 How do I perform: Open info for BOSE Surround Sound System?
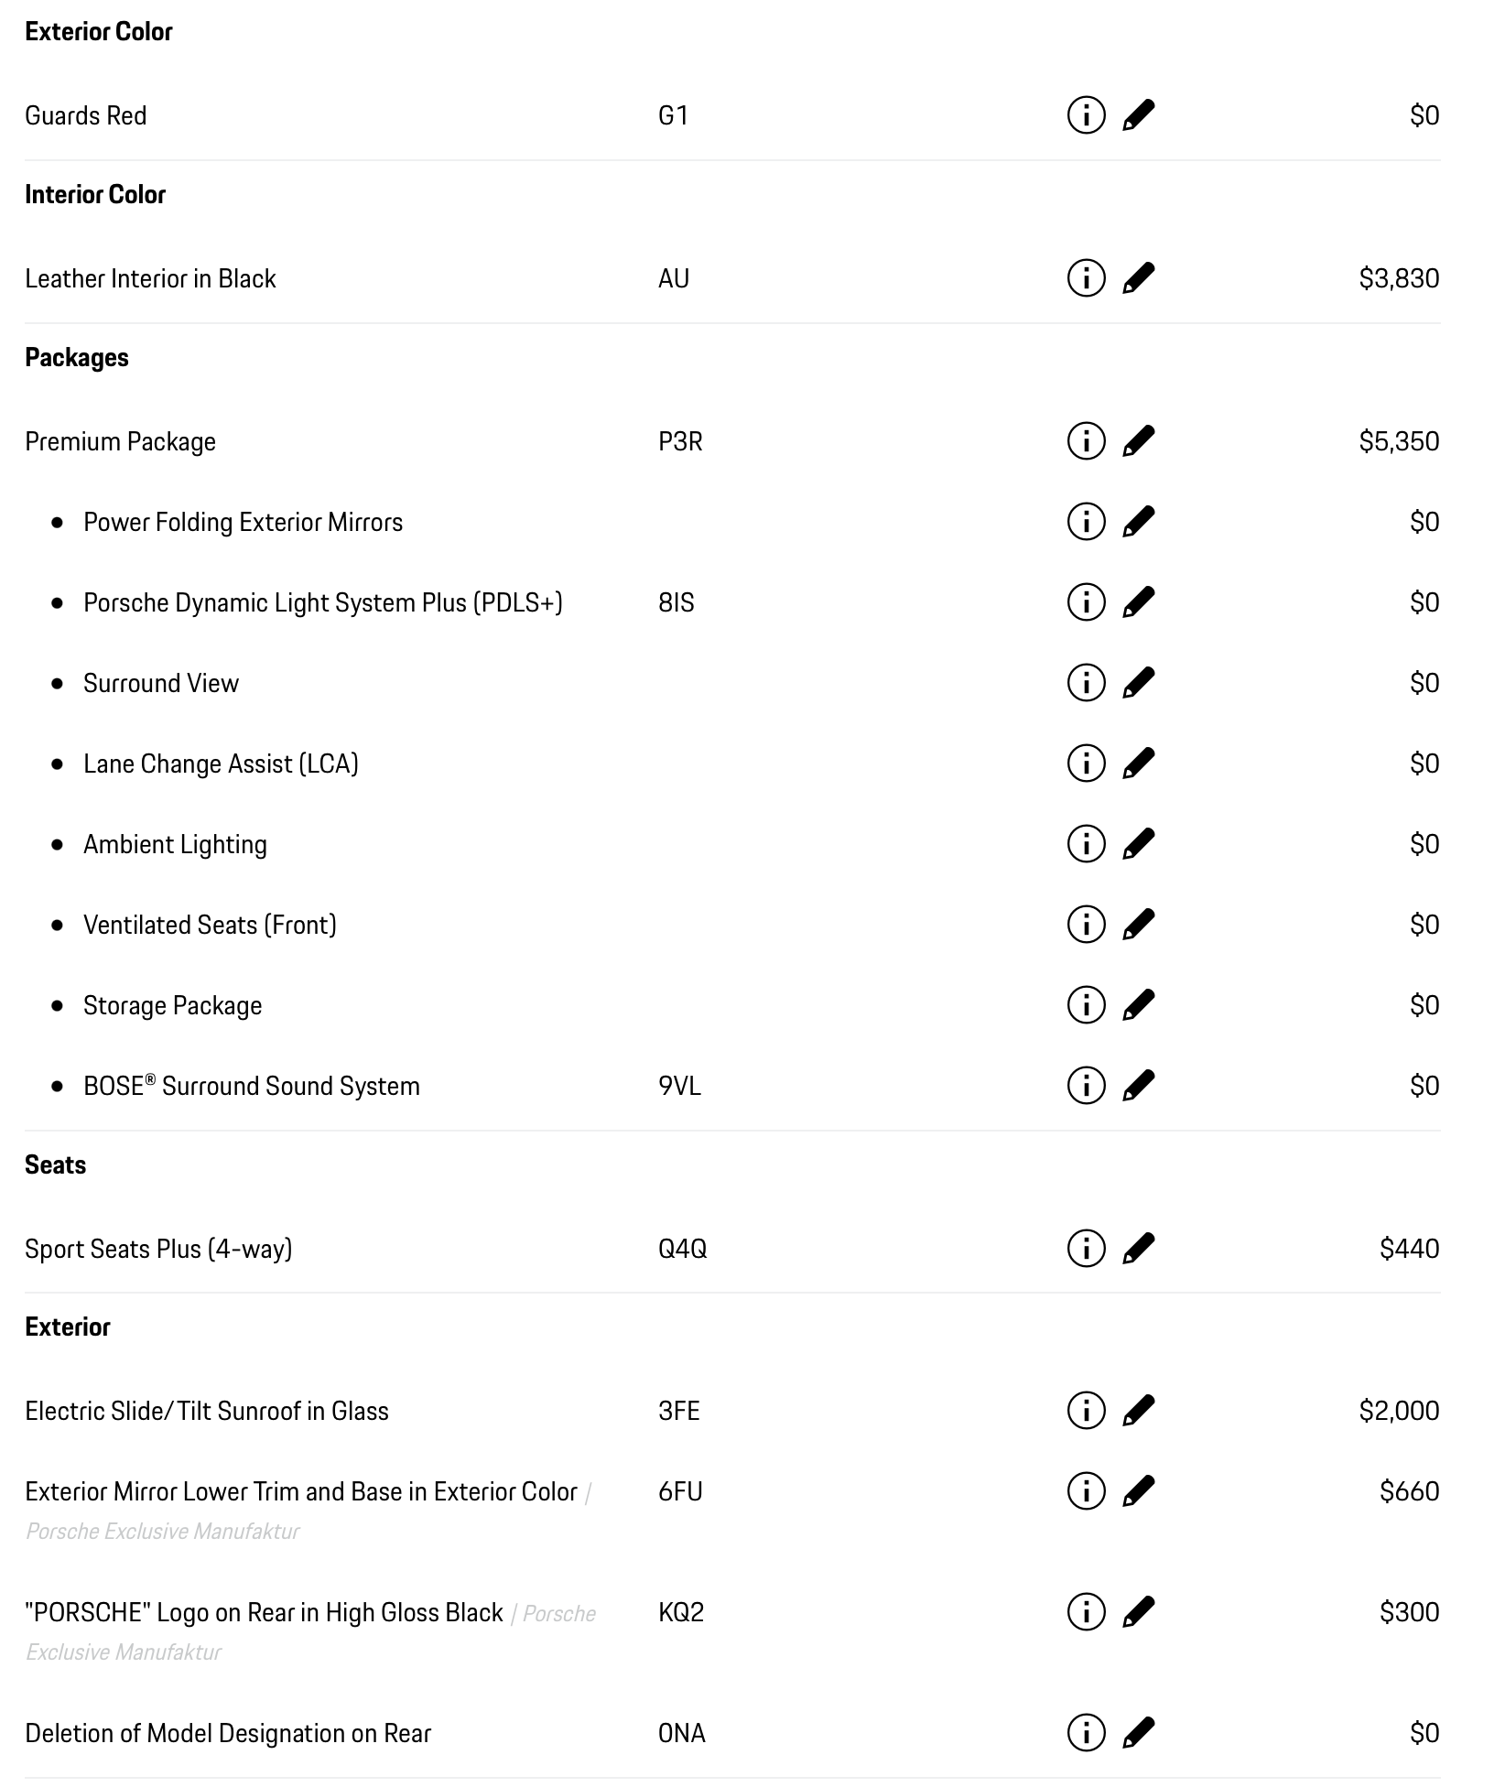[1086, 1086]
